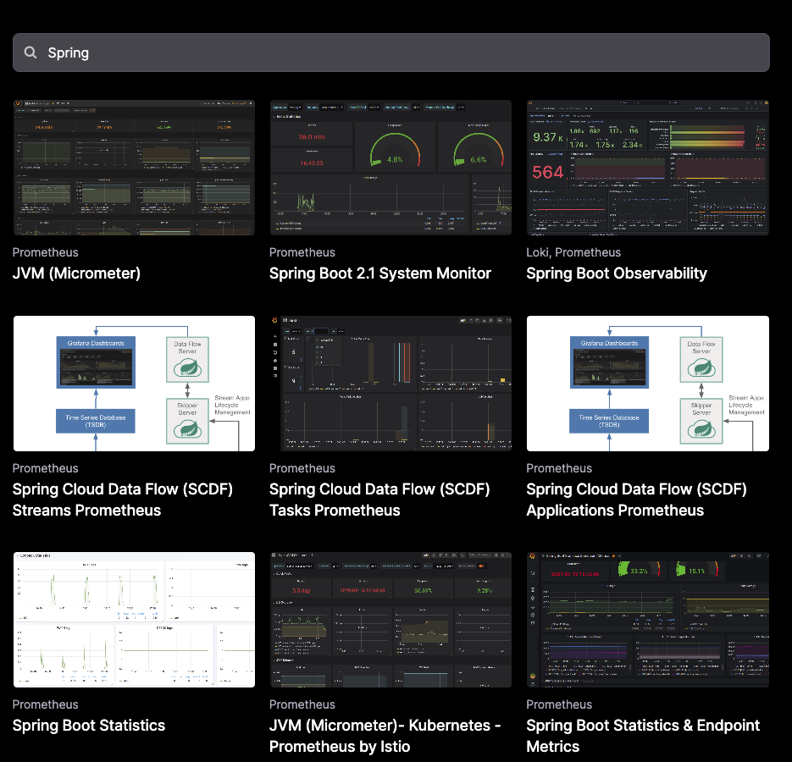Click Spring Boot Statistics title
This screenshot has width=792, height=762.
(89, 725)
